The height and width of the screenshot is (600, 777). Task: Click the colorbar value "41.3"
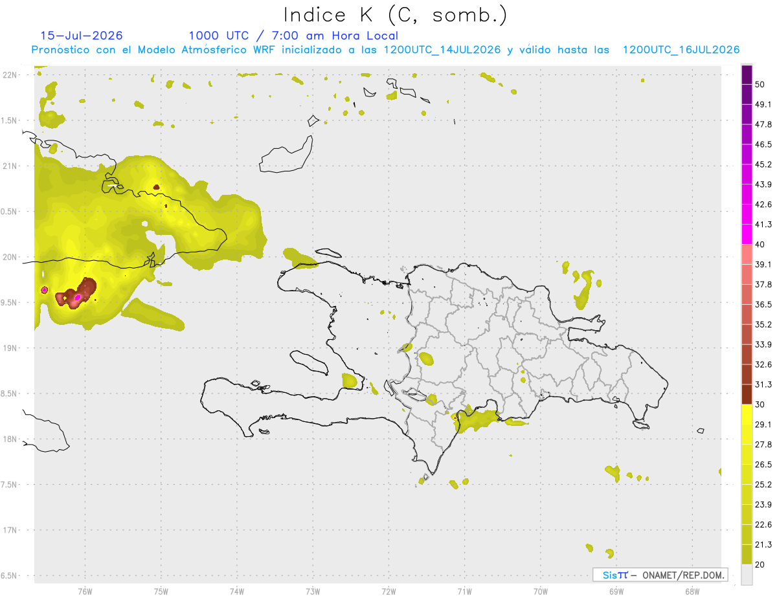coord(763,225)
